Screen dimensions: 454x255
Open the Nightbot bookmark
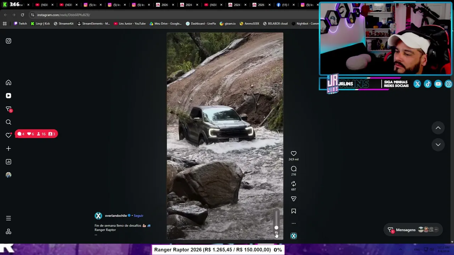pos(305,24)
